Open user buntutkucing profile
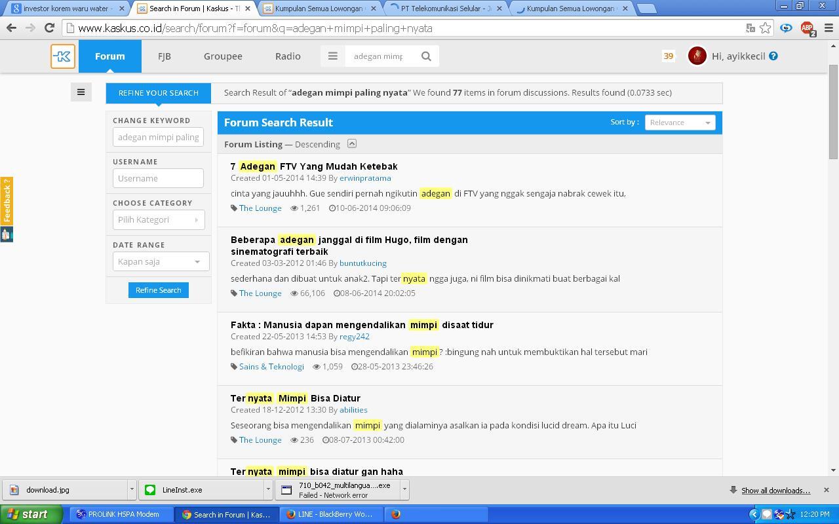Viewport: 839px width, 524px height. [362, 263]
